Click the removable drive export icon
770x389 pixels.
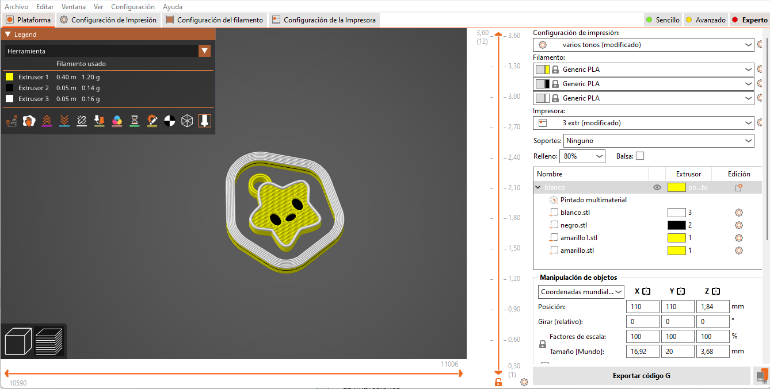(761, 376)
